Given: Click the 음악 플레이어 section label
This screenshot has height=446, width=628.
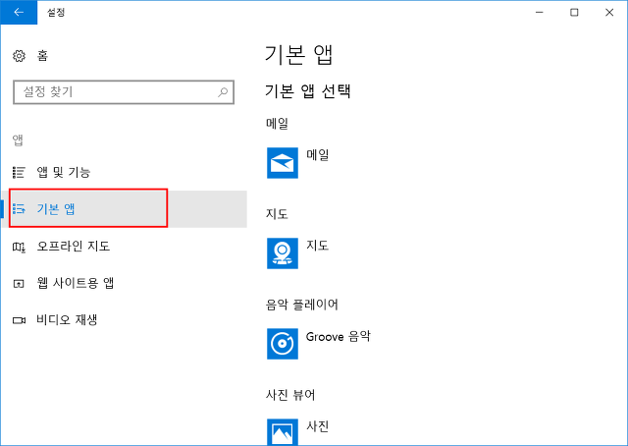Looking at the screenshot, I should coord(302,305).
